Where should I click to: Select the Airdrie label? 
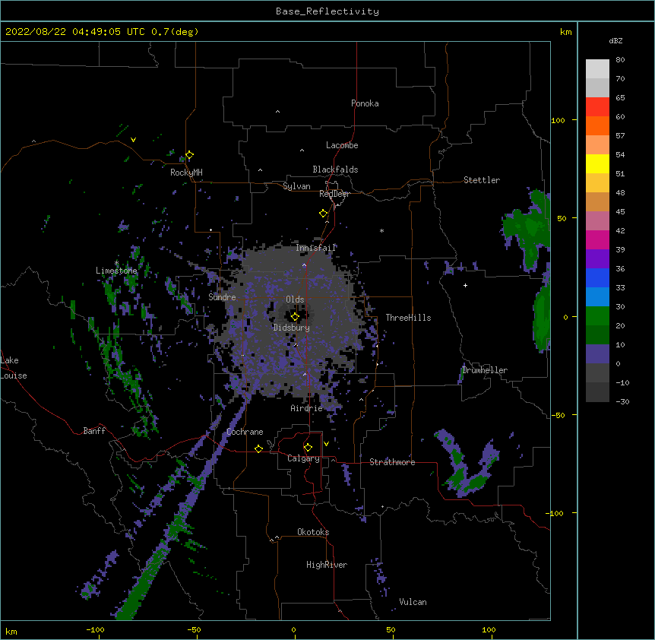pyautogui.click(x=307, y=408)
